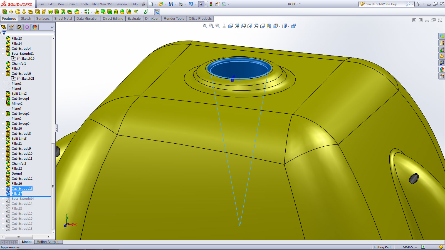Open the PhotoView 360 menu
445x250 pixels.
click(x=102, y=4)
